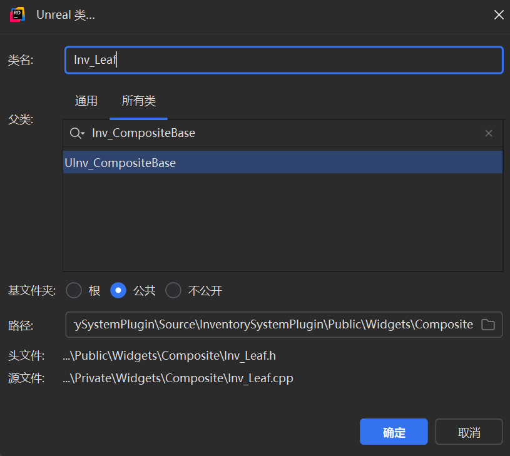
Task: Click the 路径 label
Action: [21, 325]
